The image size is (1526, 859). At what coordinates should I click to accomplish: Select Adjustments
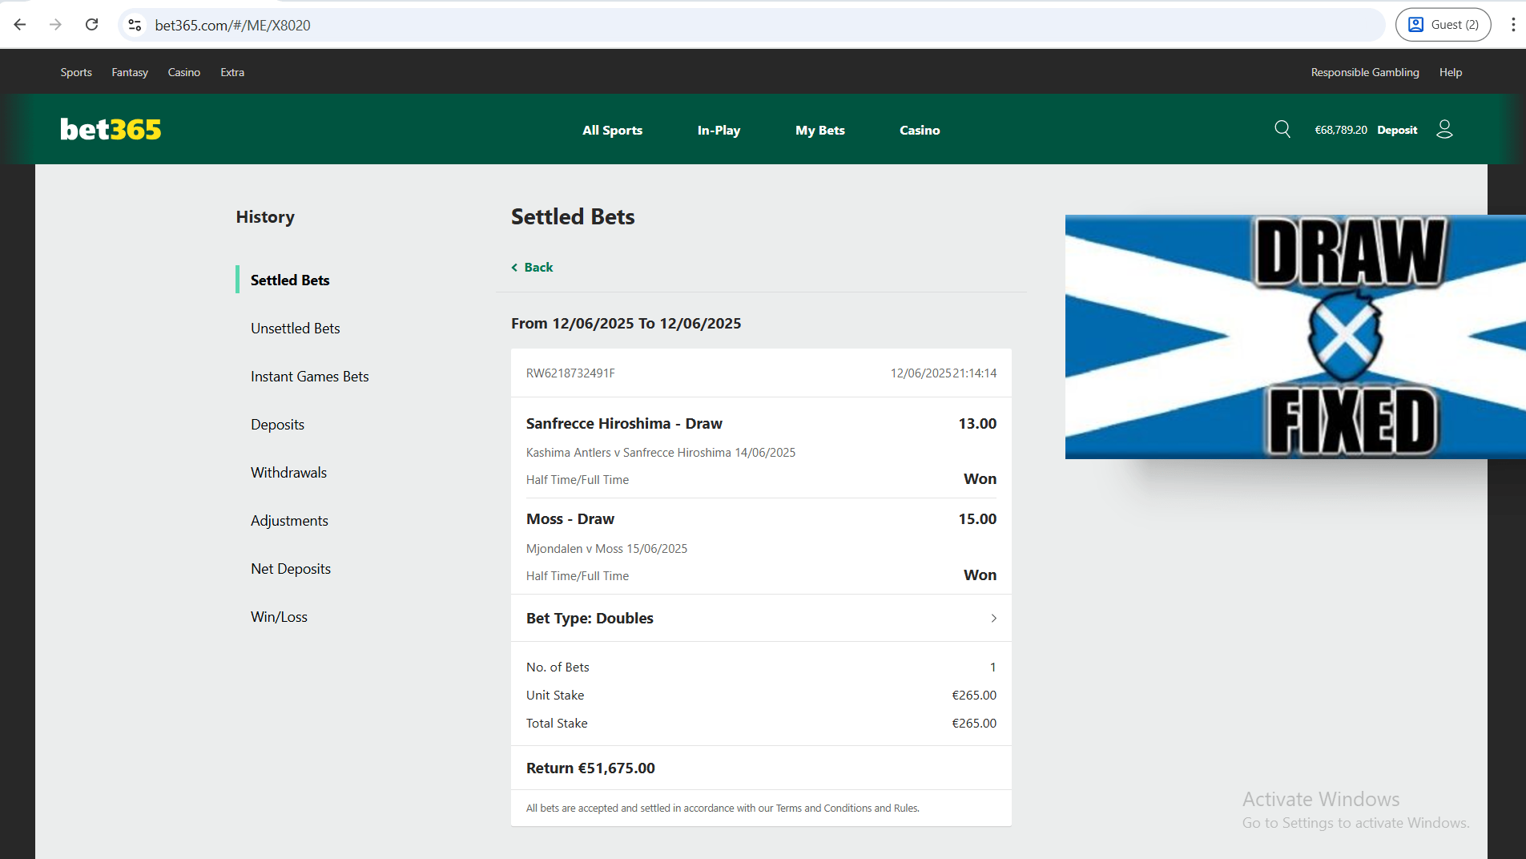[x=289, y=521]
